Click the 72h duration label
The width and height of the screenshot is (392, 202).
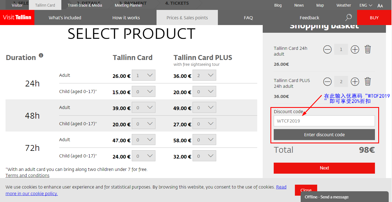pos(32,148)
